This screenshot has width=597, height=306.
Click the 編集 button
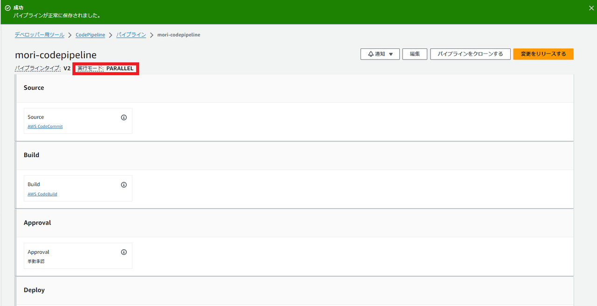415,54
